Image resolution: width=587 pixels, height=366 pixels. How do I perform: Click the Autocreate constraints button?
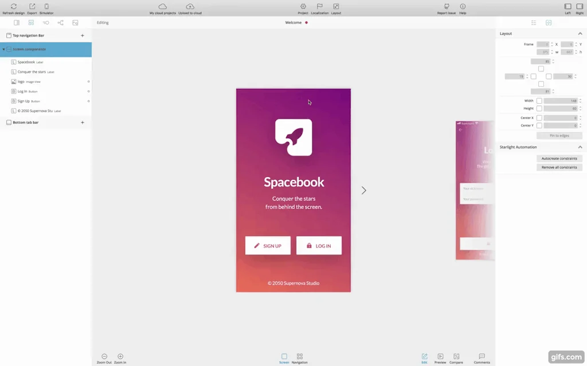pyautogui.click(x=559, y=159)
